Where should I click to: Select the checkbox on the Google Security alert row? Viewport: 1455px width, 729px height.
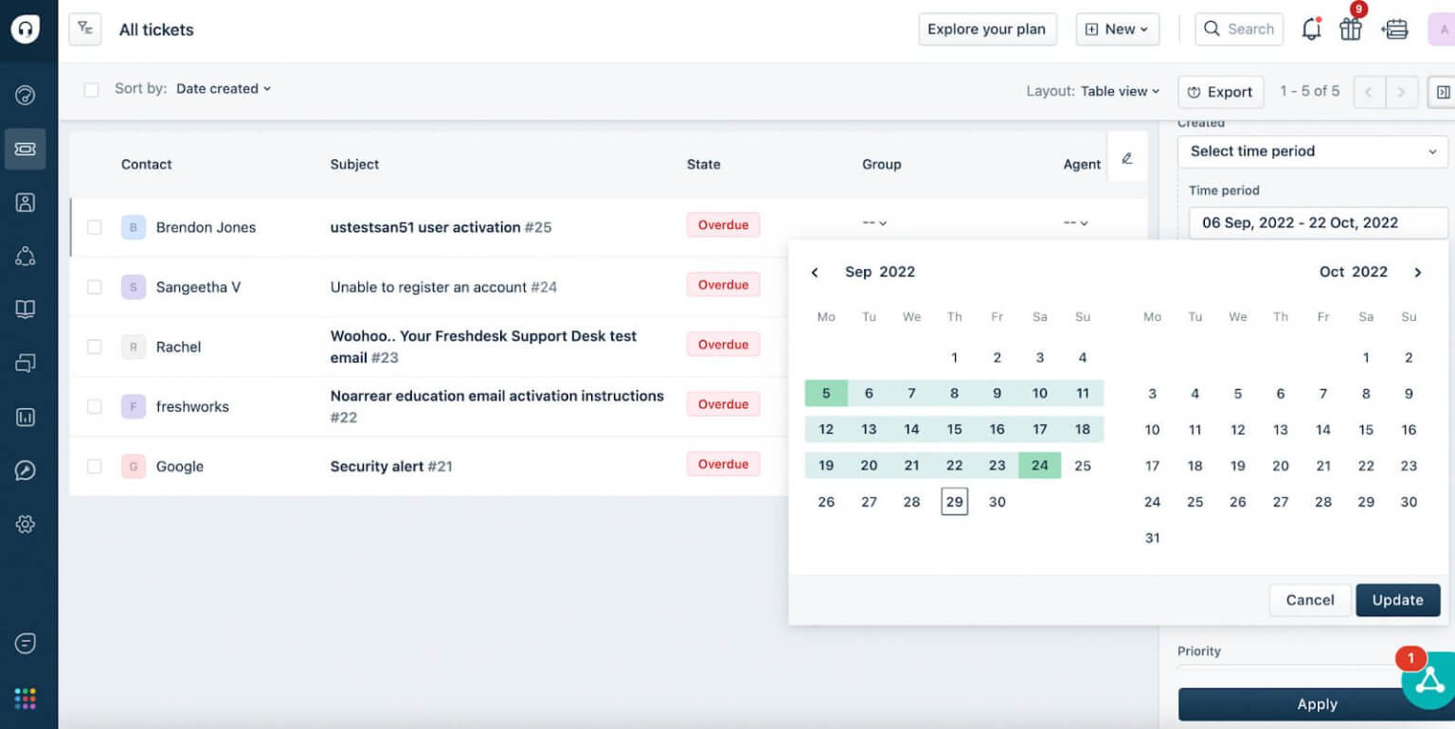92,466
